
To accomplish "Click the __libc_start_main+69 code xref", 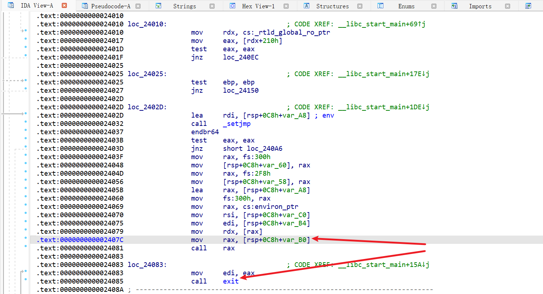I will pos(382,24).
